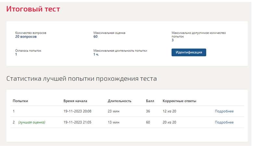
Task: Select the 19-11-2023 20:08 start time
Action: click(77, 111)
